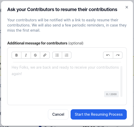Click the 0 / 2000 character counter
The width and height of the screenshot is (134, 127).
coord(111,94)
